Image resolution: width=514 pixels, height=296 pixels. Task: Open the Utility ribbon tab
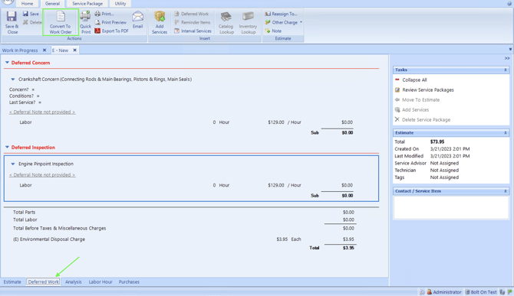coord(120,4)
